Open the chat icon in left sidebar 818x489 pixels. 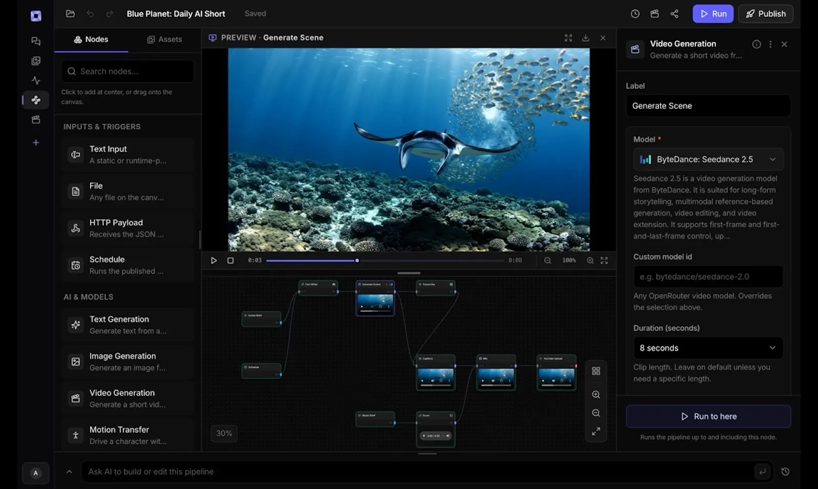click(x=36, y=41)
